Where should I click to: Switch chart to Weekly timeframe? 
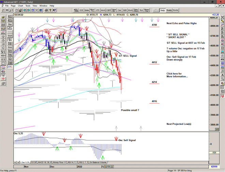coord(169,10)
